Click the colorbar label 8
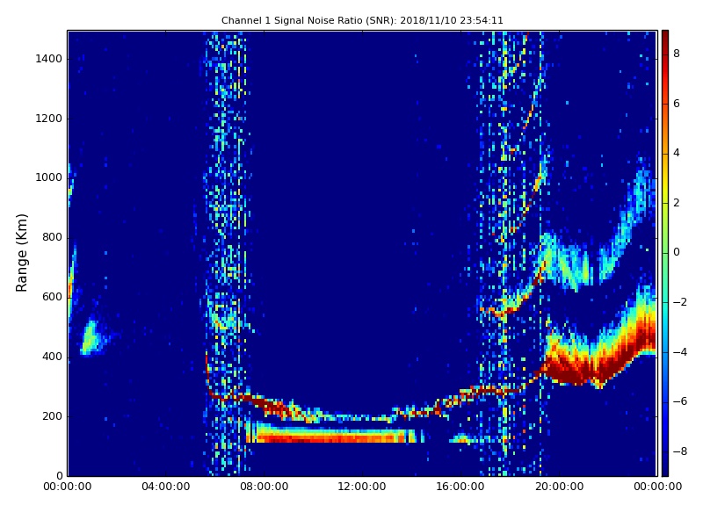The height and width of the screenshot is (527, 703). [677, 54]
